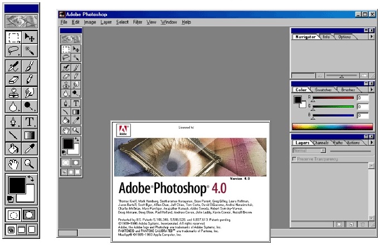Pick the Move tool in the Photoshop window toolbox
The image size is (380, 245).
pos(76,49)
